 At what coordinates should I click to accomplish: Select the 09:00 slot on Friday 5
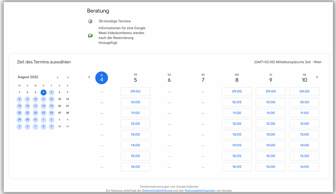(135, 91)
